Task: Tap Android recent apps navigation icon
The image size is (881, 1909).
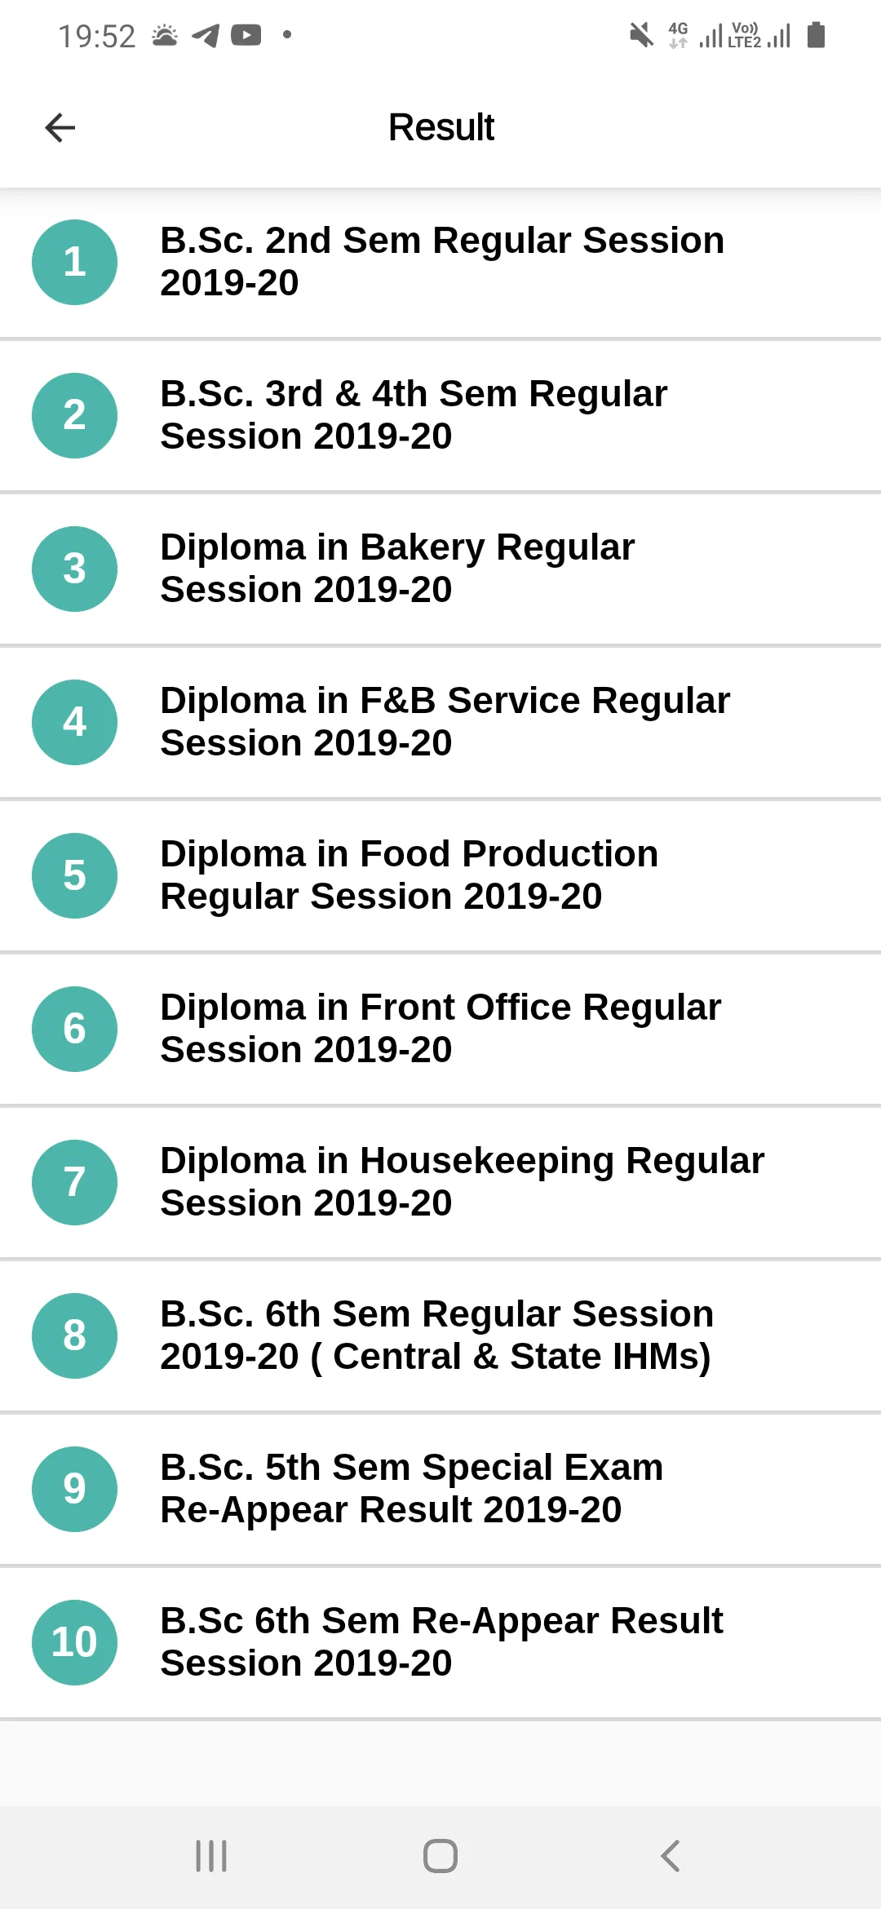Action: pyautogui.click(x=211, y=1856)
